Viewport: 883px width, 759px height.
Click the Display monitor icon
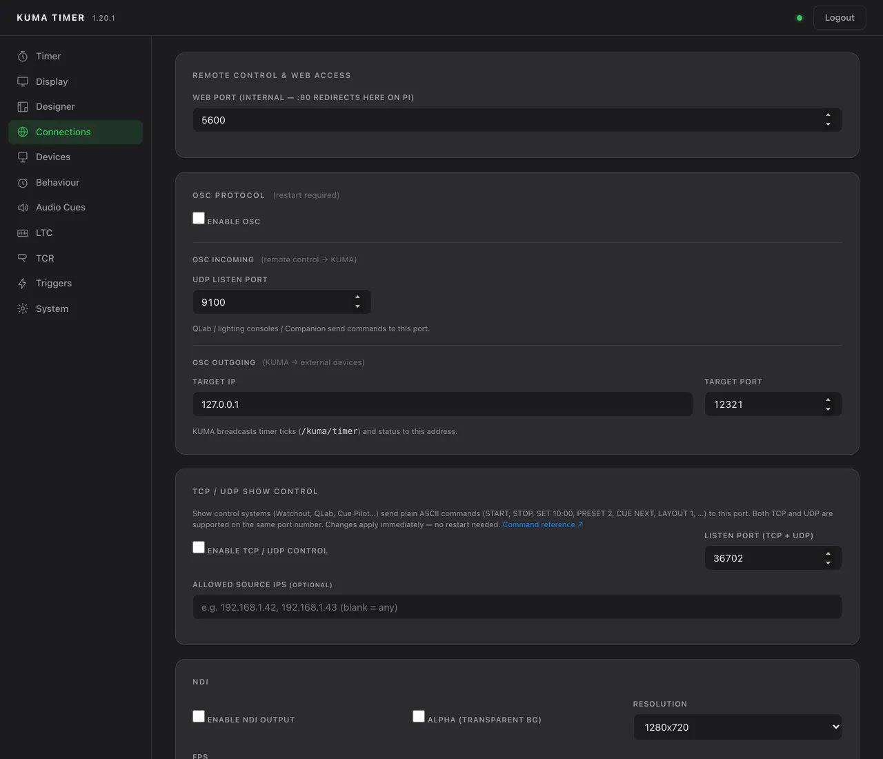[x=23, y=81]
